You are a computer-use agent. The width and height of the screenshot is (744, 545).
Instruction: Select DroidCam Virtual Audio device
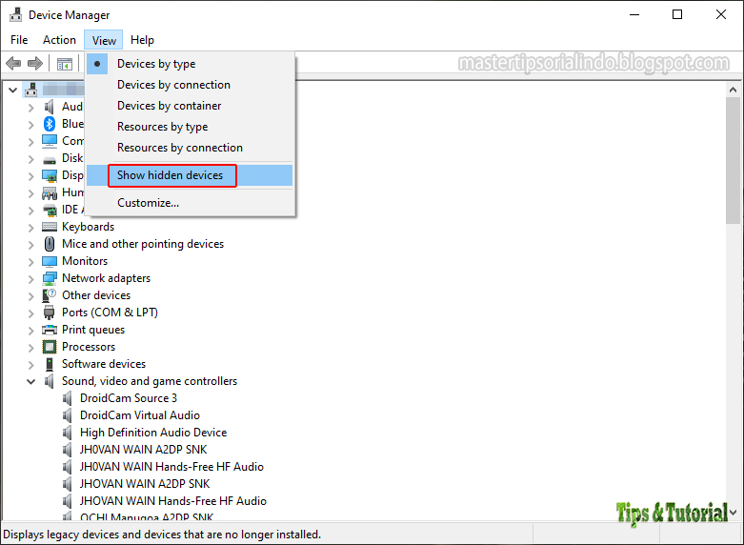point(140,415)
